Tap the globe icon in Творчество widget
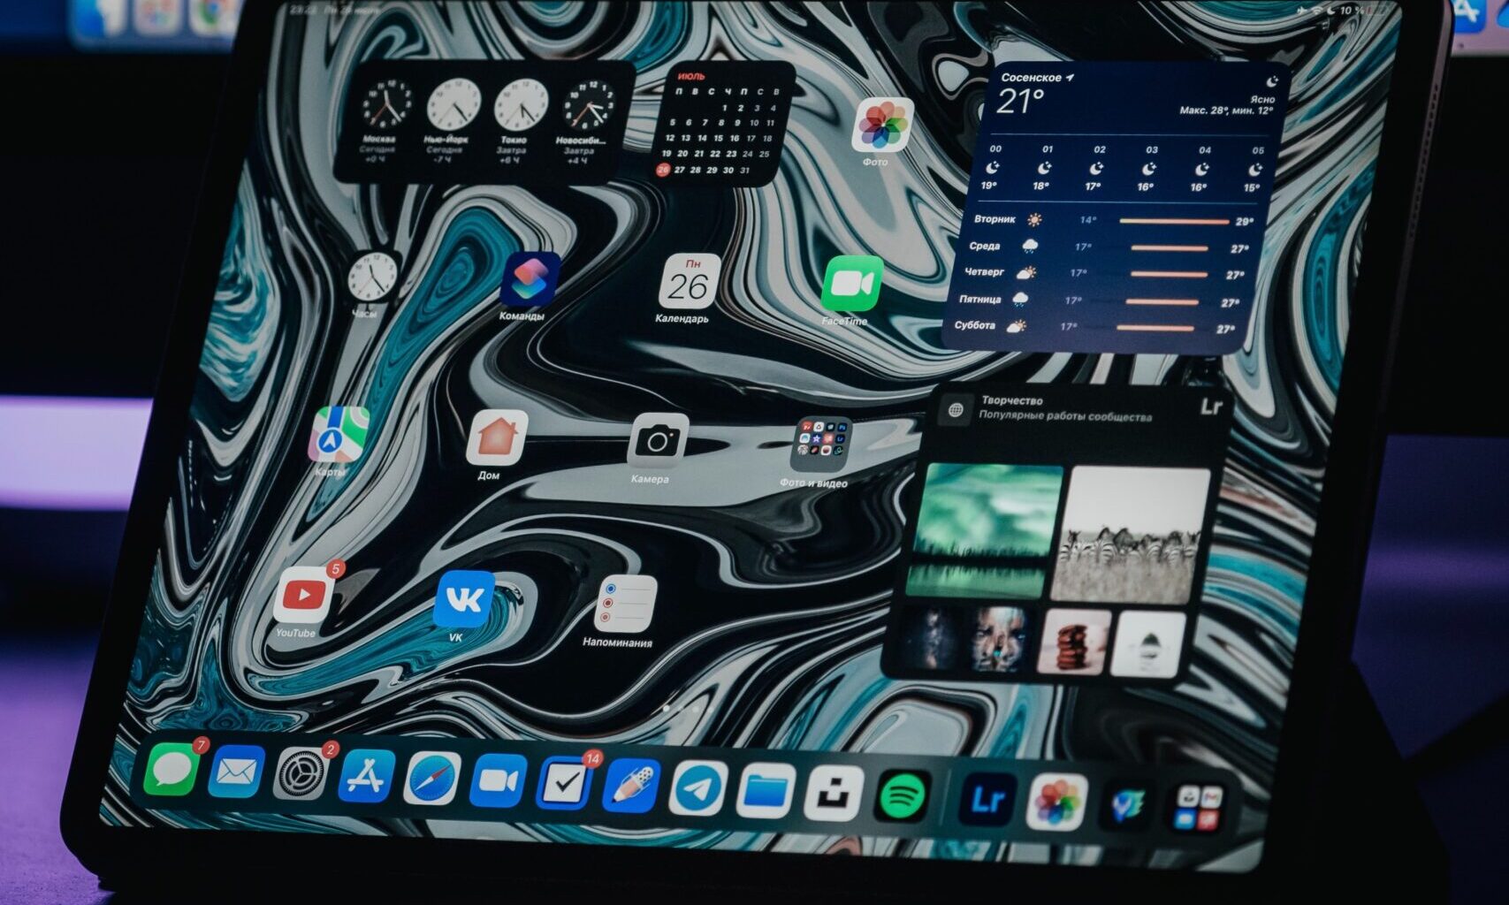Image resolution: width=1509 pixels, height=905 pixels. (x=955, y=409)
